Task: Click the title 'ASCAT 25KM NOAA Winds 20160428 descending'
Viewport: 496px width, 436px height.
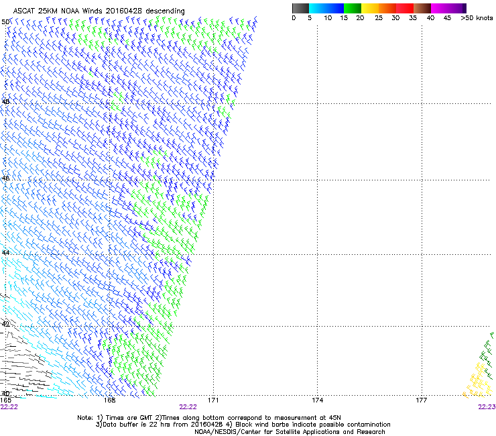Action: point(99,11)
